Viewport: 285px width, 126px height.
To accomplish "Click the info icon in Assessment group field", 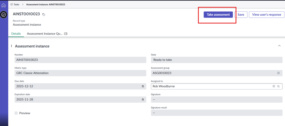I will point(278,73).
